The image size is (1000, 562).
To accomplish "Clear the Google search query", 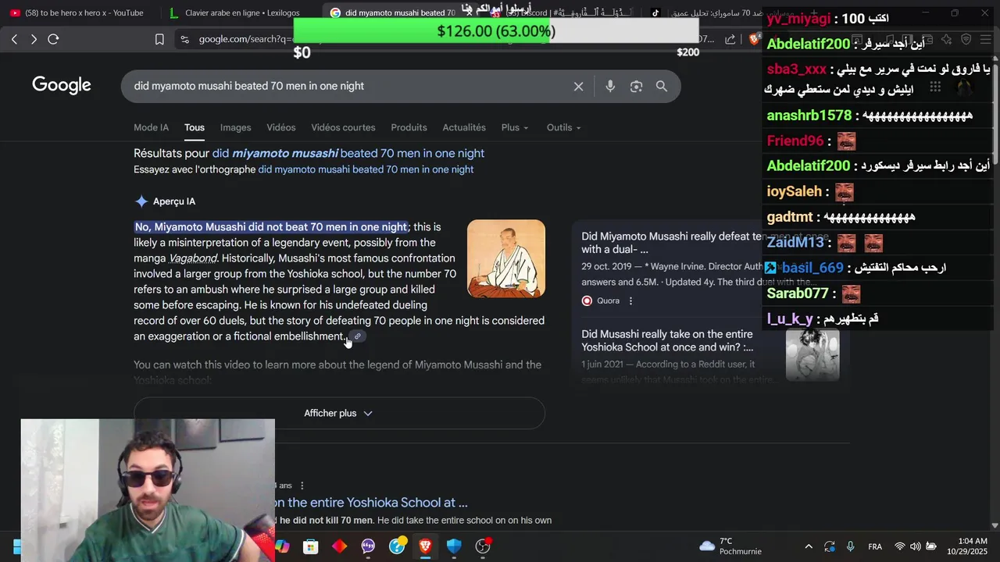I will [578, 87].
